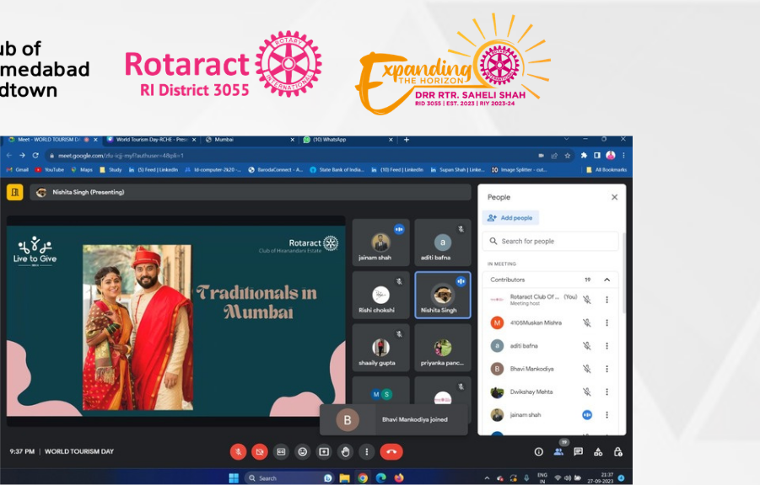Image resolution: width=760 pixels, height=485 pixels.
Task: Reload the page in Chrome
Action: (x=35, y=156)
